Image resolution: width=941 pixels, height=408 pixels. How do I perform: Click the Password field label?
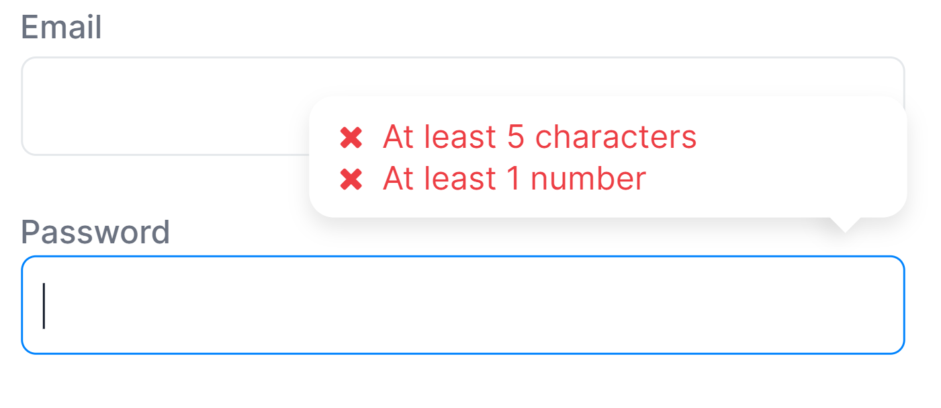pos(95,232)
